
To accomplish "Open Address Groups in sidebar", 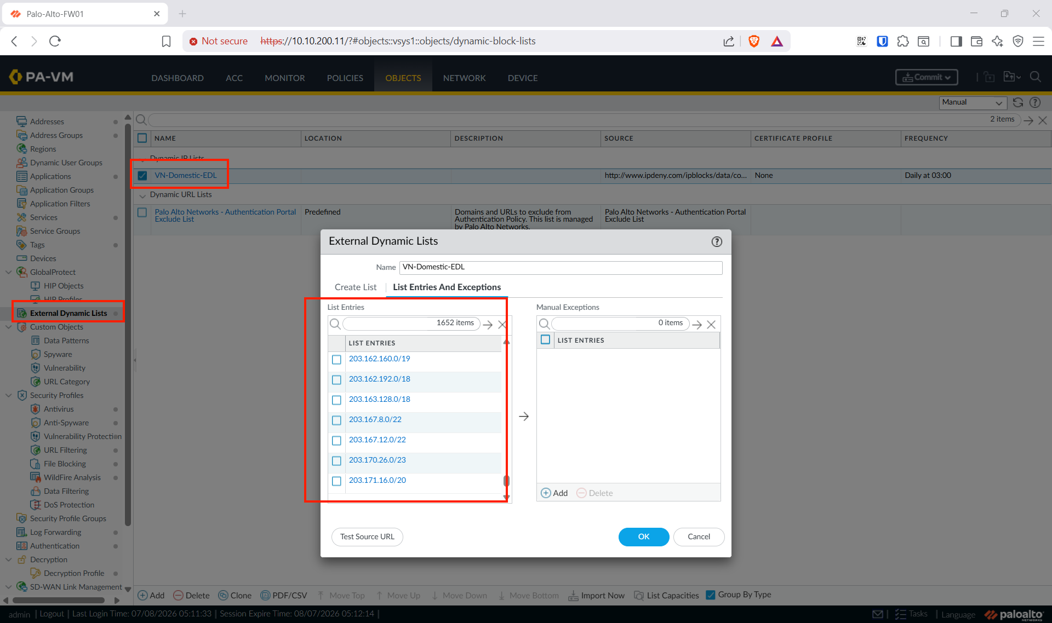I will pos(56,135).
